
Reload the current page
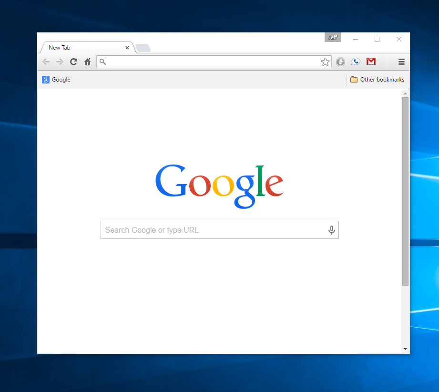[x=73, y=62]
